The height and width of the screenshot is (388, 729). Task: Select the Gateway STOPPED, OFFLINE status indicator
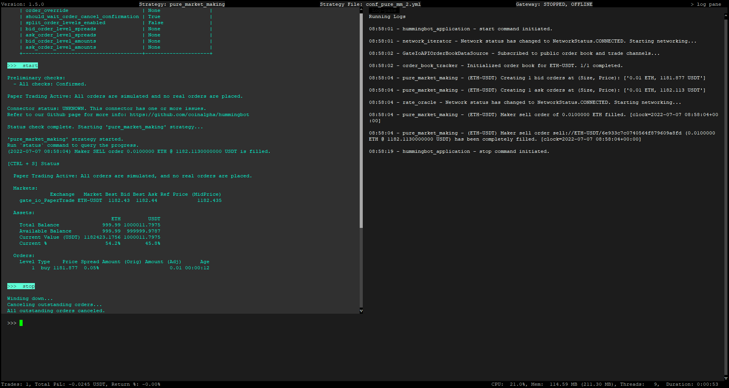[554, 4]
